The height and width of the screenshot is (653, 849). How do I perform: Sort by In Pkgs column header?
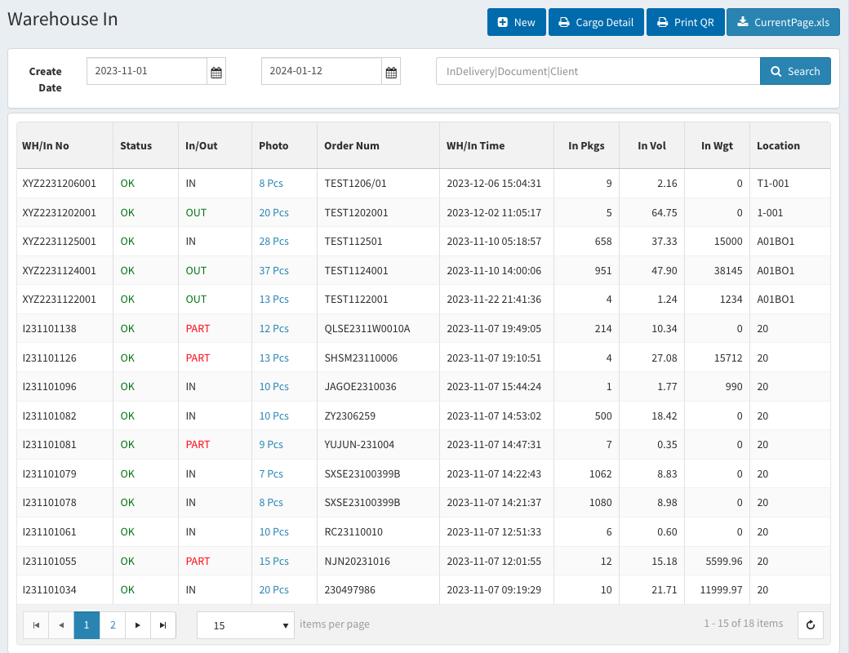click(586, 145)
